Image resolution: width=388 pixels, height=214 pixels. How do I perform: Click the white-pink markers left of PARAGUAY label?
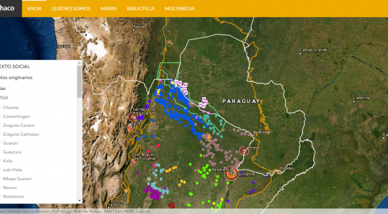203,103
